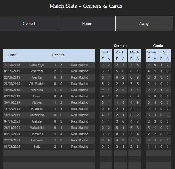Switch to the Overall tab
The height and width of the screenshot is (169, 175).
point(29,24)
